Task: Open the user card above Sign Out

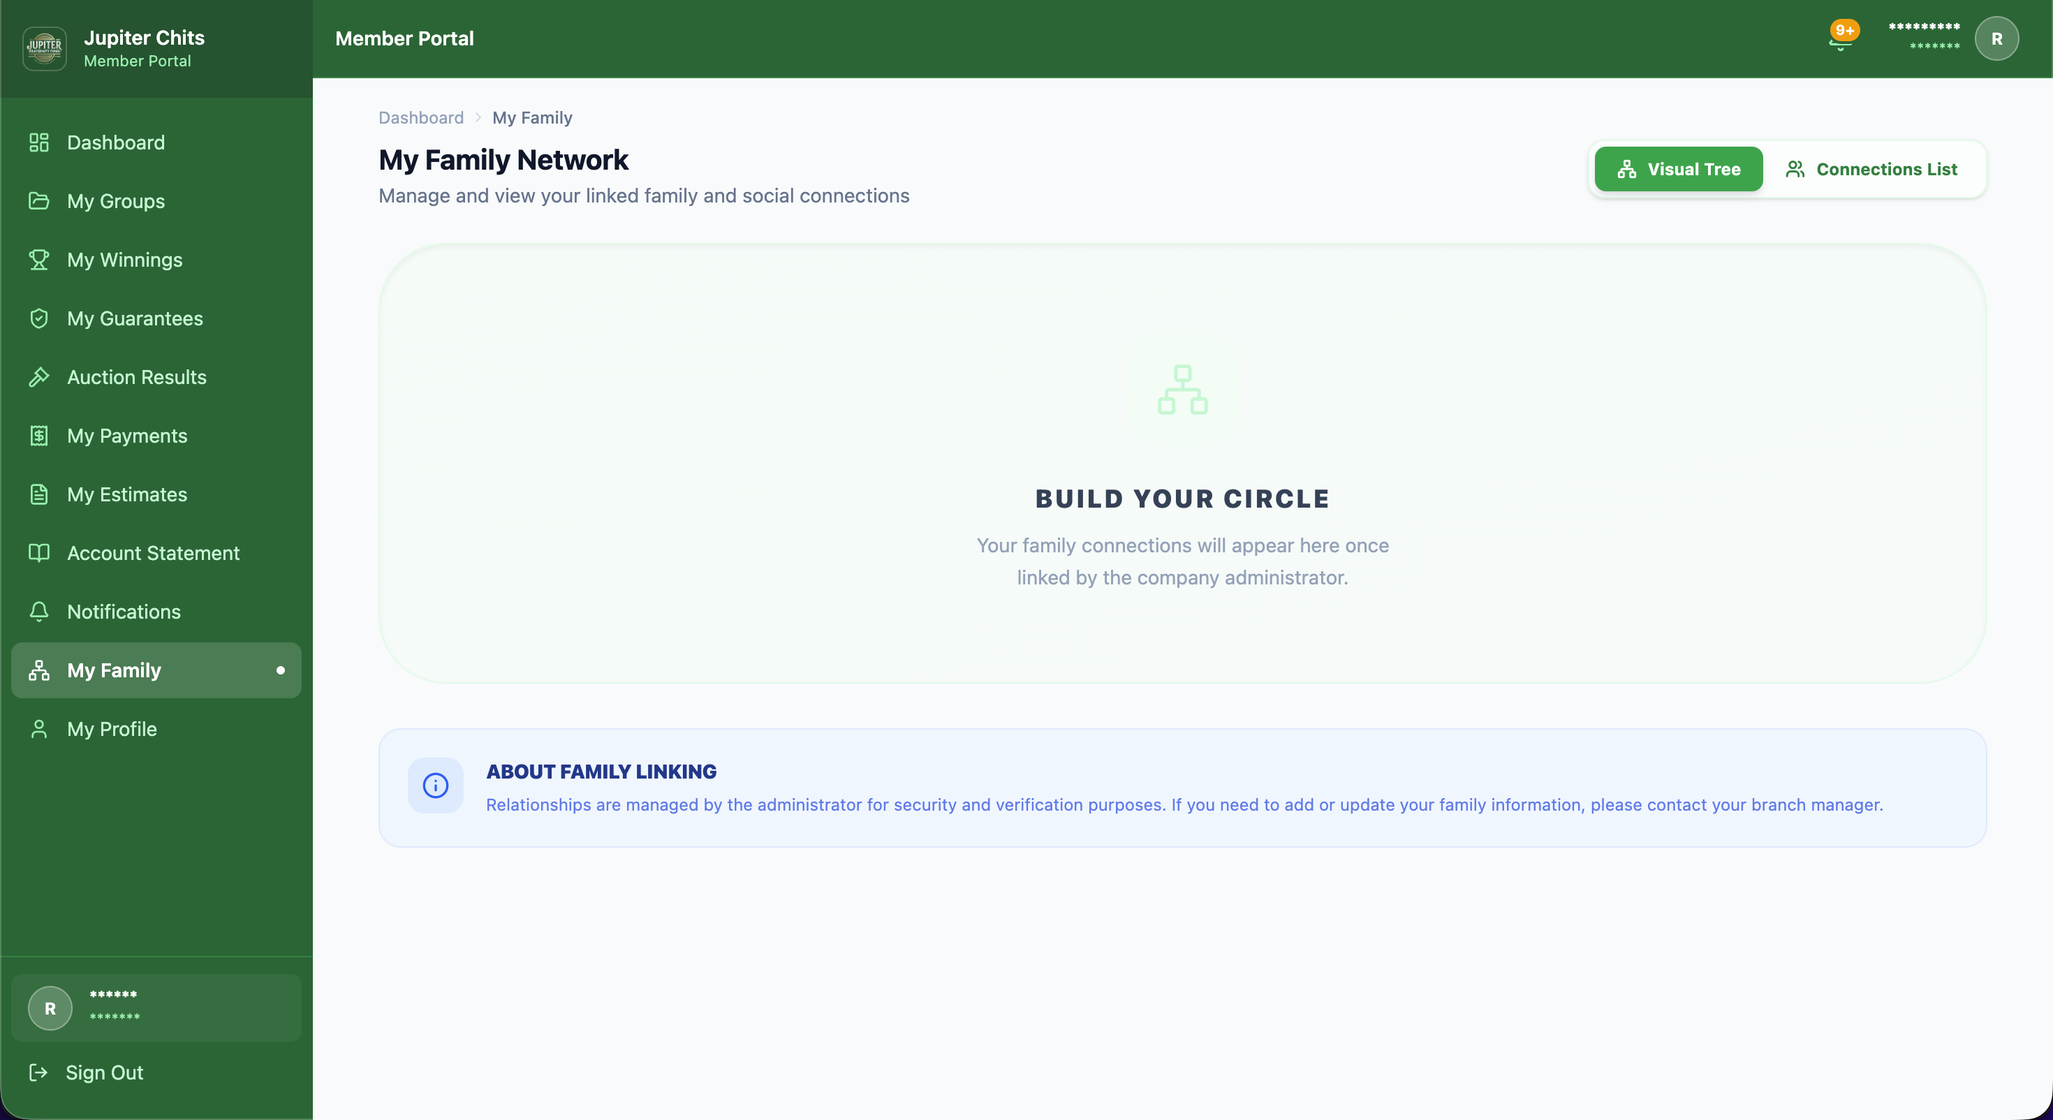Action: (x=156, y=1007)
